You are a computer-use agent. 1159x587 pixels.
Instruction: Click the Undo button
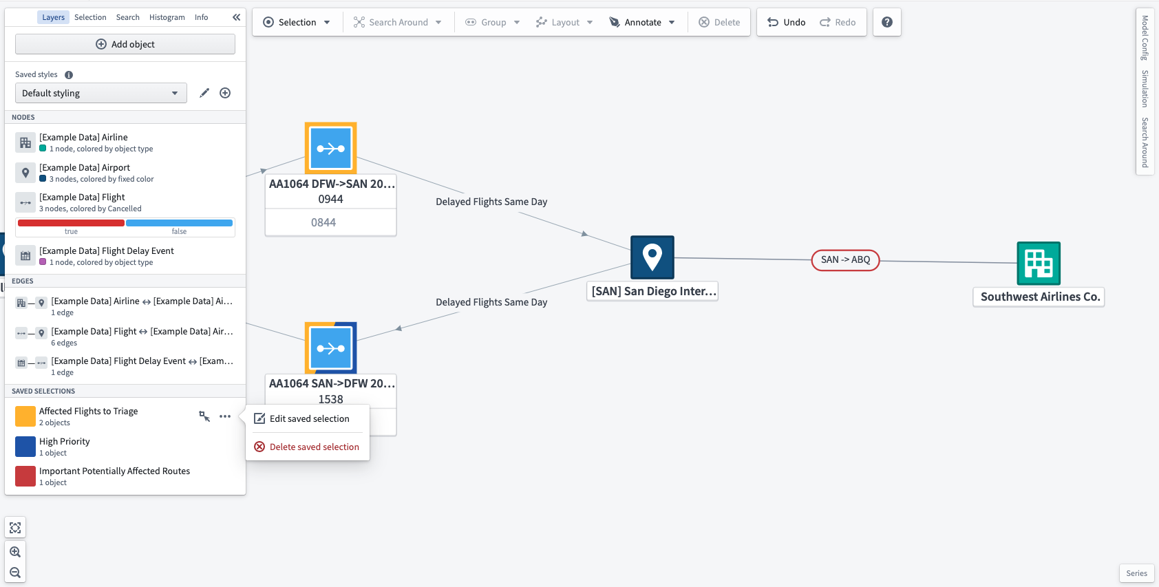[786, 22]
